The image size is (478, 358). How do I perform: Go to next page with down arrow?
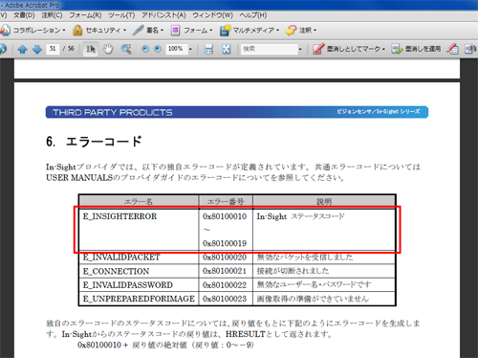click(37, 49)
